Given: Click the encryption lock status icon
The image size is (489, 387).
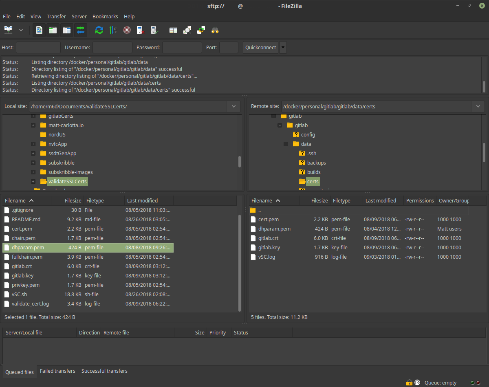Looking at the screenshot, I should click(x=409, y=383).
